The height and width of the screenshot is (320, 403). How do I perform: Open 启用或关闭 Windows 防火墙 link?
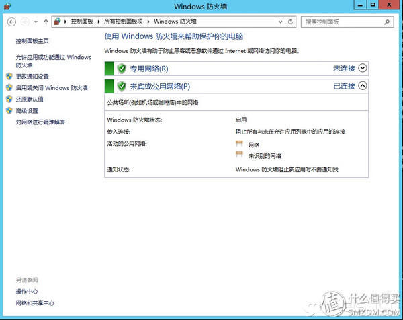click(52, 88)
